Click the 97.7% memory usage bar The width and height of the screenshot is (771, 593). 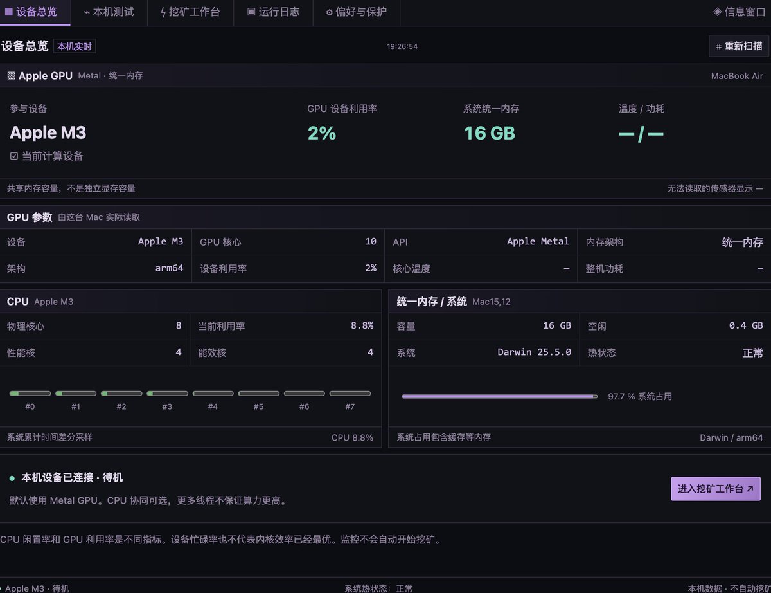point(499,396)
